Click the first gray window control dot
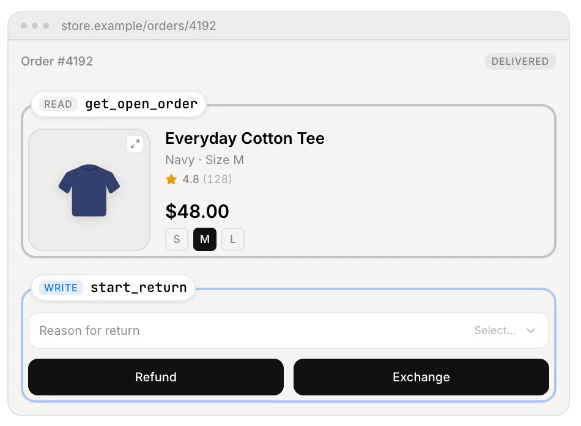Image resolution: width=581 pixels, height=426 pixels. 24,26
